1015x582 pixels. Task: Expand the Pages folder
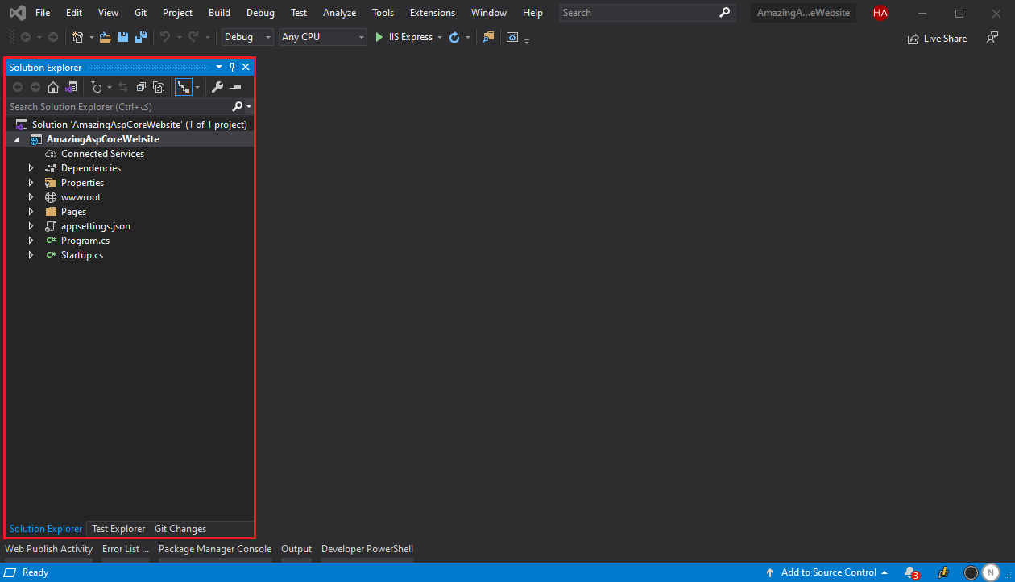31,212
